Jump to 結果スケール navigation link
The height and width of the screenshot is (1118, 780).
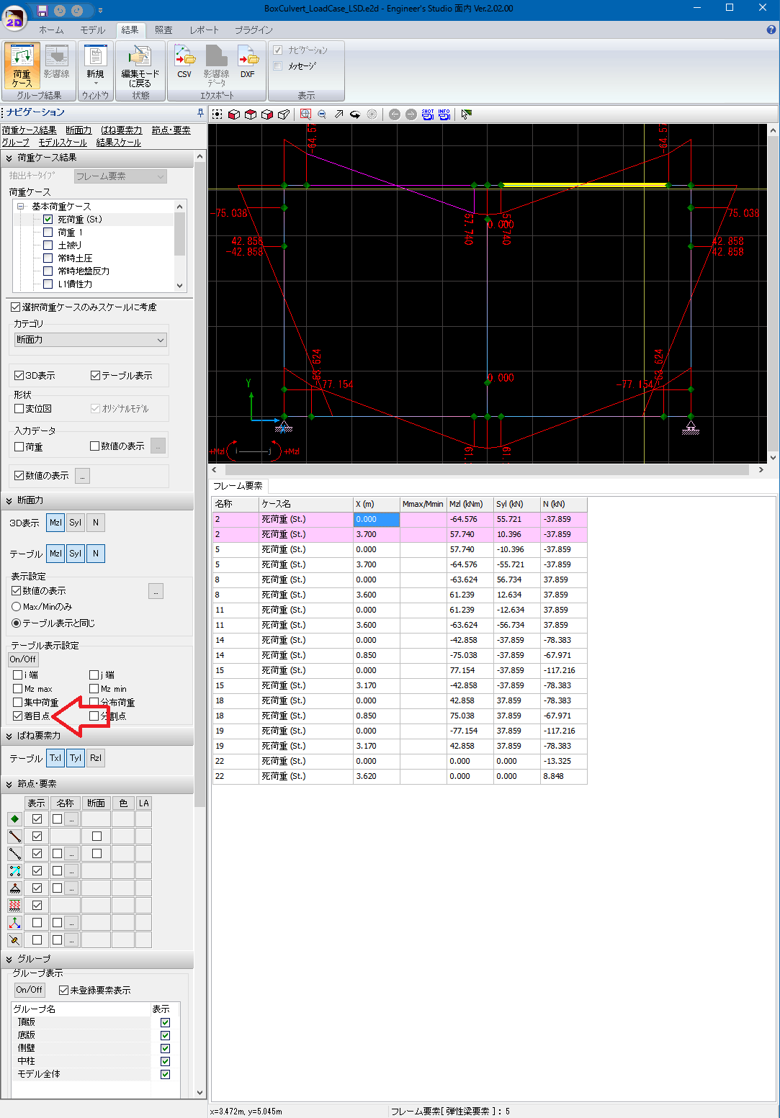(x=119, y=143)
